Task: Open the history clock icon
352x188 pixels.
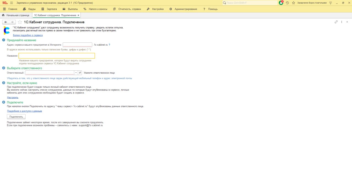Action: pyautogui.click(x=287, y=3)
